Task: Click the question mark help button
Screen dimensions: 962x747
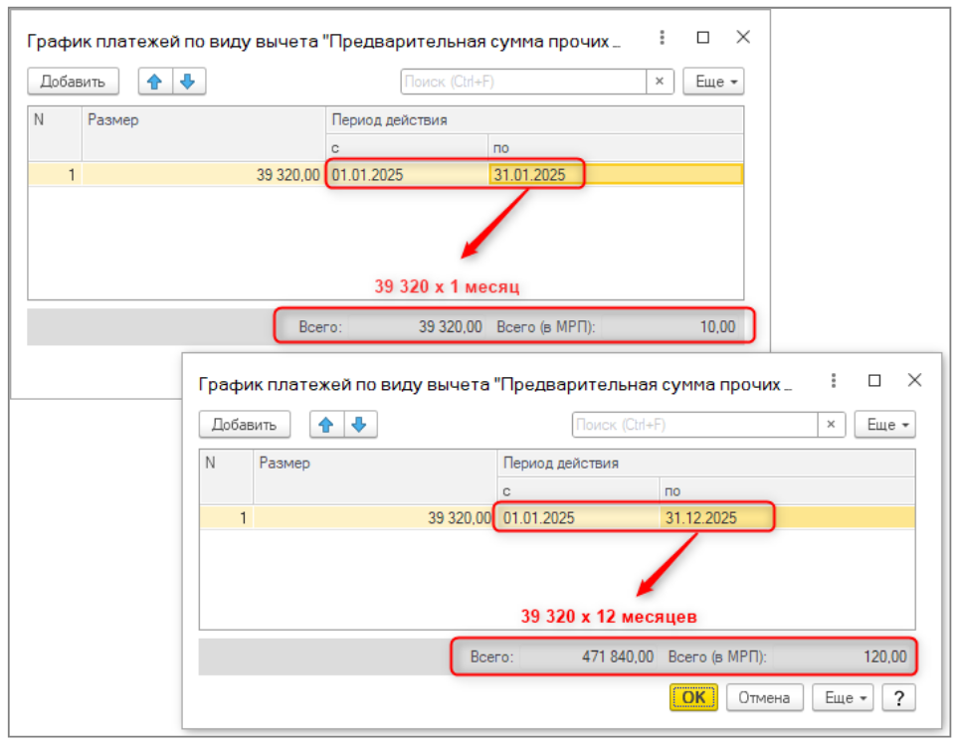Action: (x=898, y=697)
